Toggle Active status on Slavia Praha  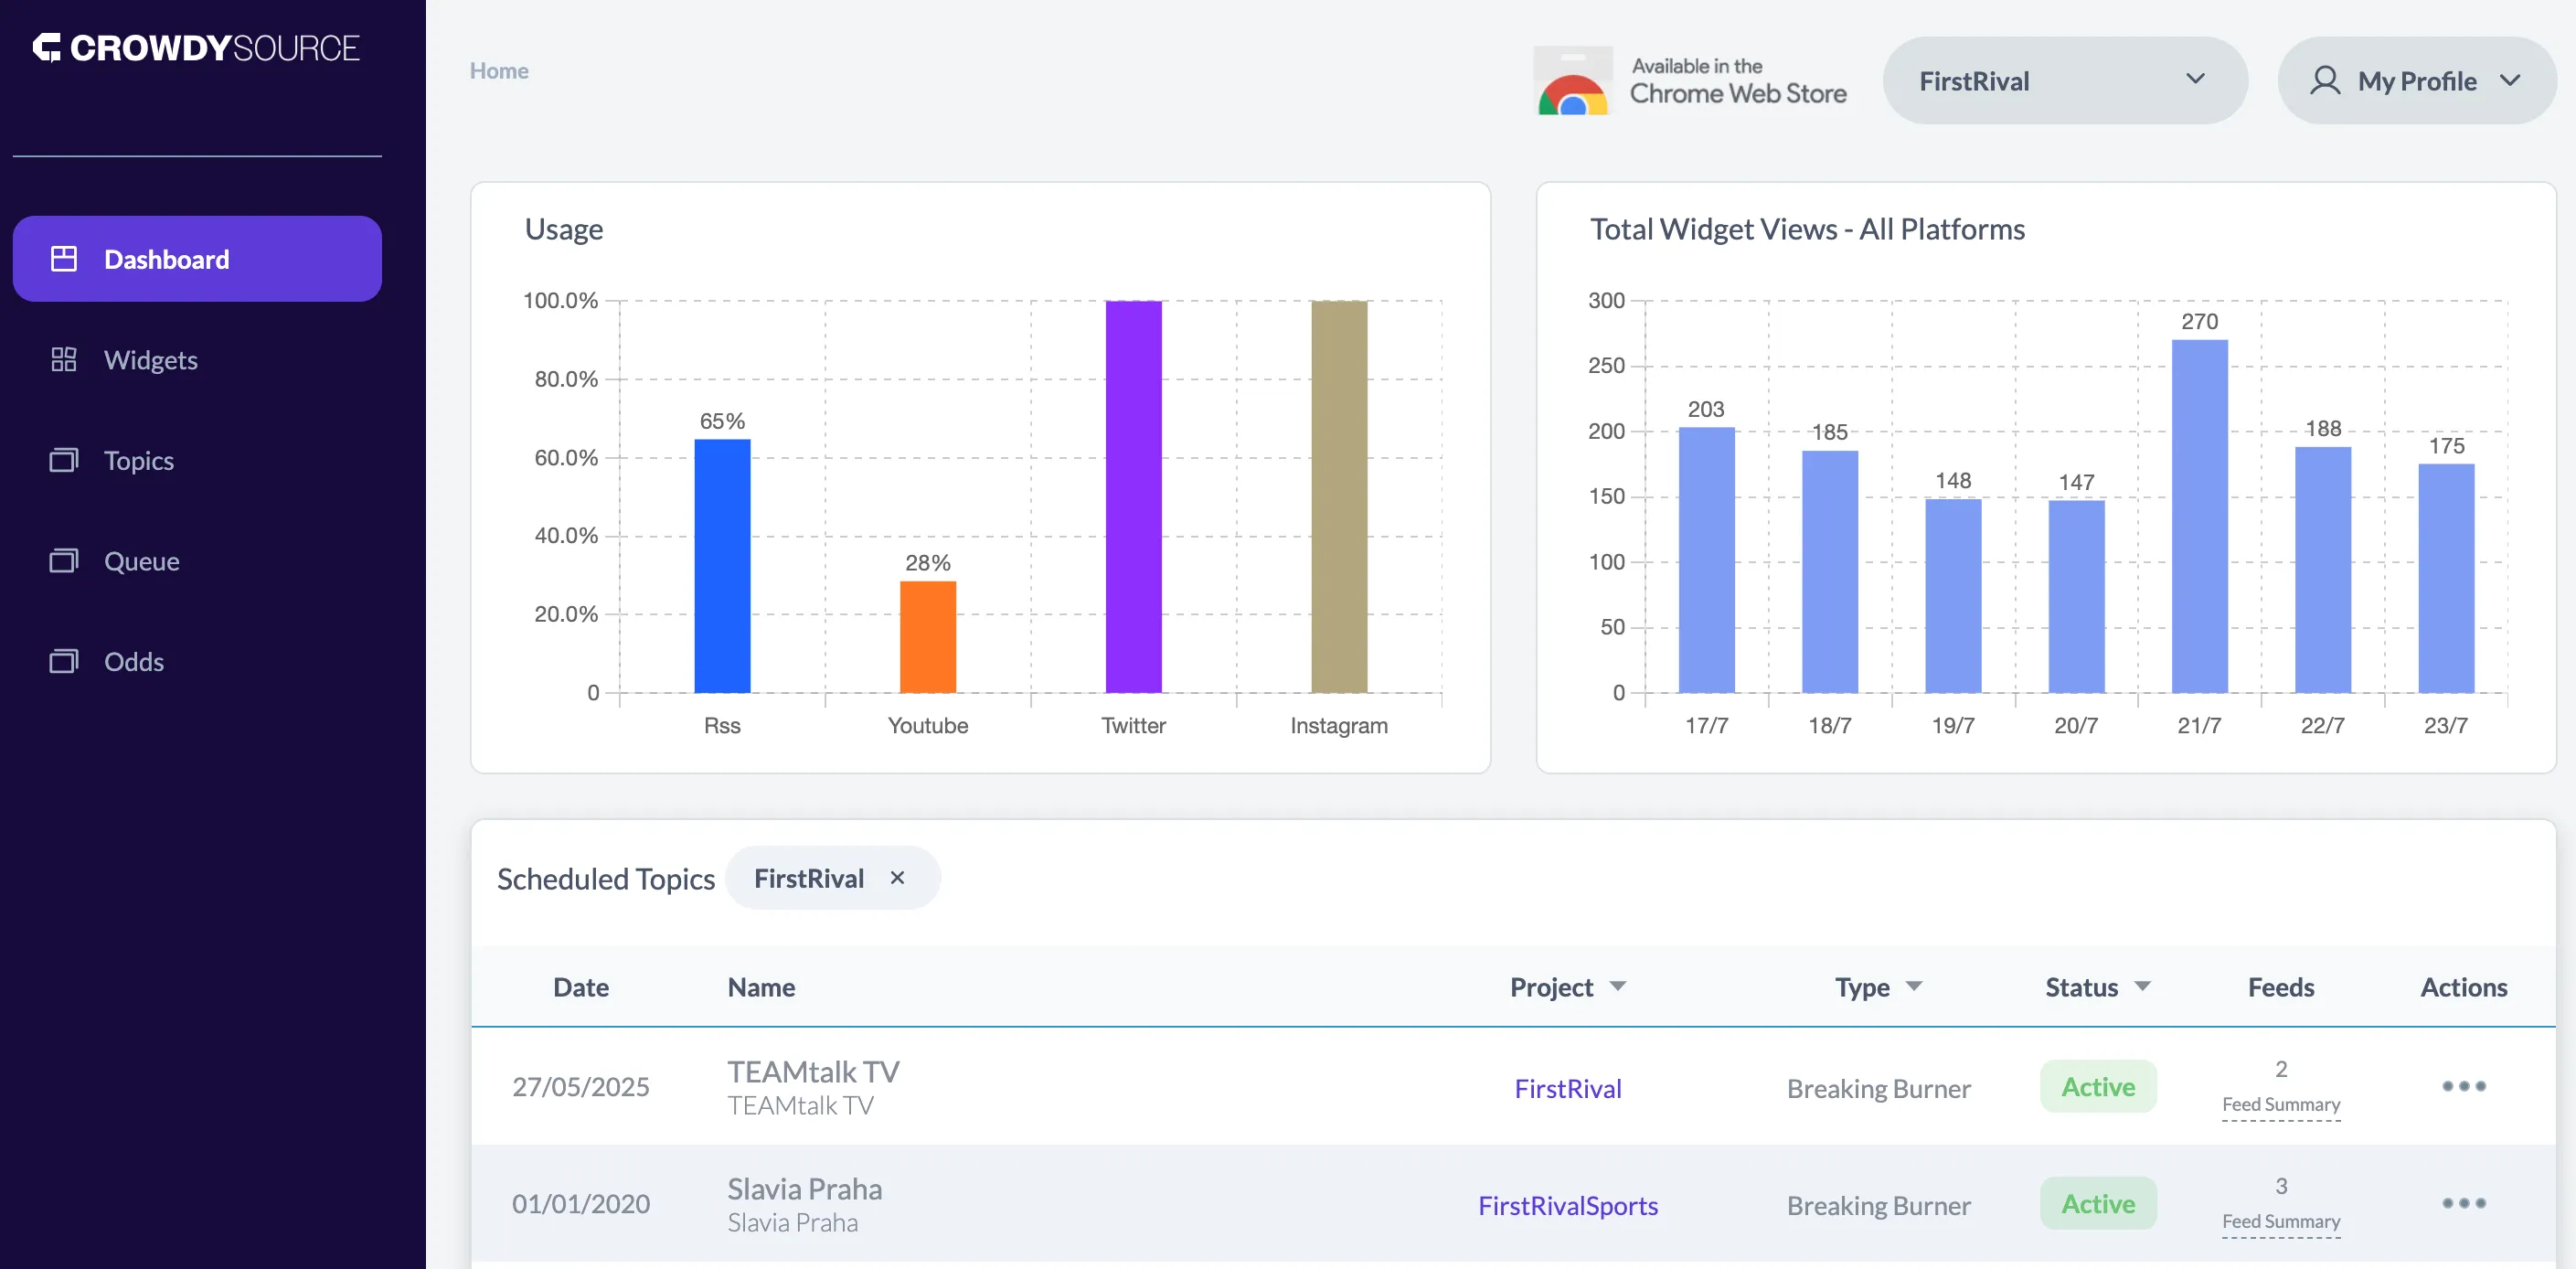pyautogui.click(x=2097, y=1203)
